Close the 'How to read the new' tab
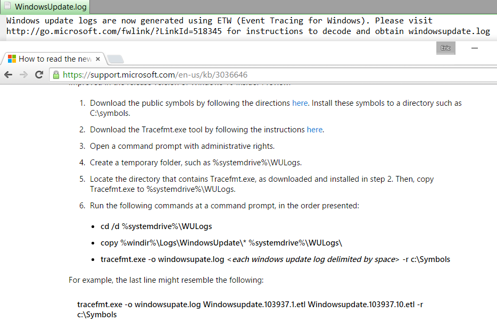The image size is (497, 321). tap(98, 59)
